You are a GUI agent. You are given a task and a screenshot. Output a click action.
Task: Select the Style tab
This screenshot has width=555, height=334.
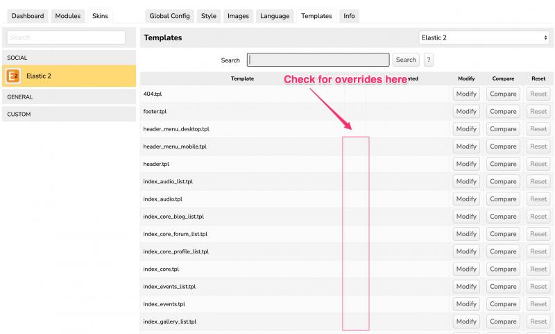pos(208,16)
